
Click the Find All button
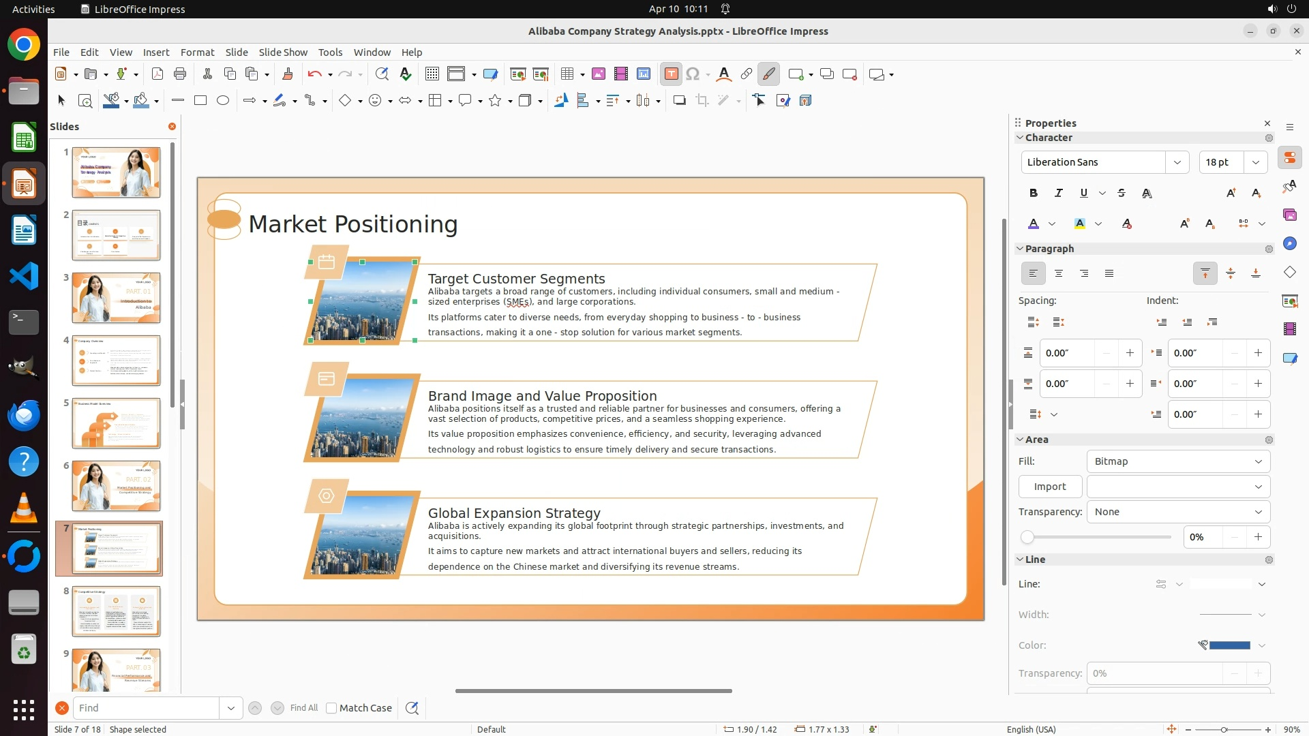tap(303, 708)
